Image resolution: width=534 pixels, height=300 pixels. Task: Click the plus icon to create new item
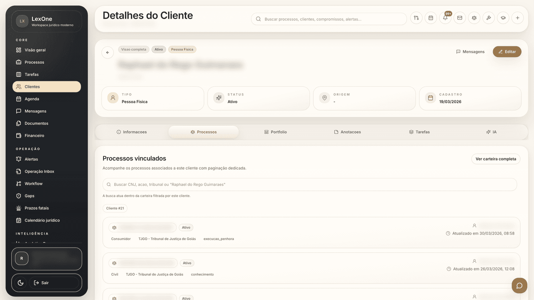pos(517,18)
